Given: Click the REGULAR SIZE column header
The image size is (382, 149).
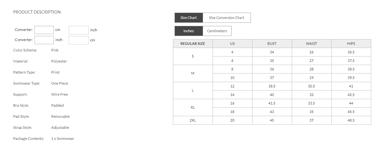Looking at the screenshot, I should (193, 44).
